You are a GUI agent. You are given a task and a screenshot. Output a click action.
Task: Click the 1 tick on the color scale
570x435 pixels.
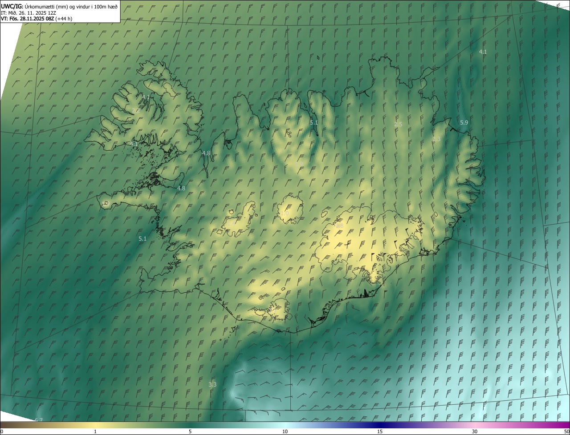[x=95, y=431]
